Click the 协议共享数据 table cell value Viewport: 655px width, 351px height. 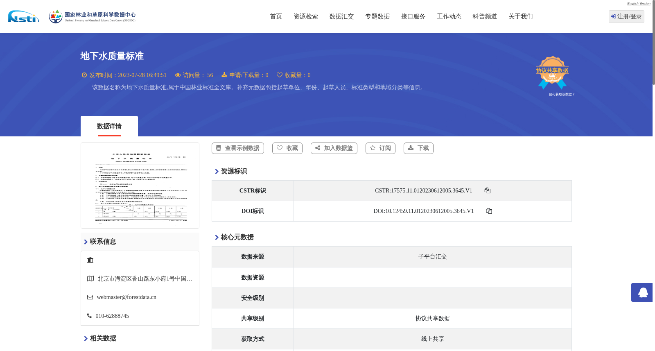(433, 319)
